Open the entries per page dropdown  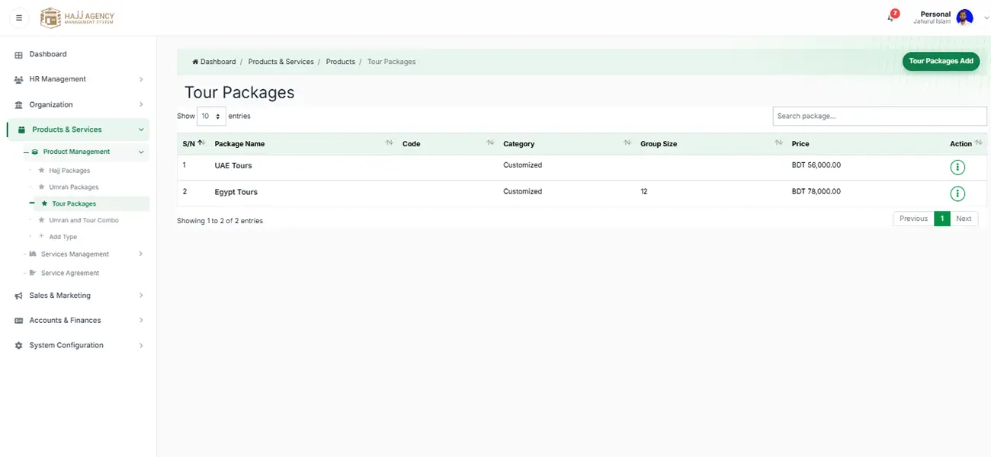(x=211, y=117)
